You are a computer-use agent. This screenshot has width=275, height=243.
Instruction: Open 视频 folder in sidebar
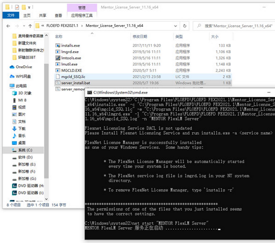19,107
